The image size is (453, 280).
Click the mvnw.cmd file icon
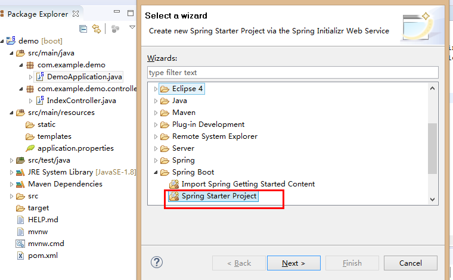pos(20,244)
